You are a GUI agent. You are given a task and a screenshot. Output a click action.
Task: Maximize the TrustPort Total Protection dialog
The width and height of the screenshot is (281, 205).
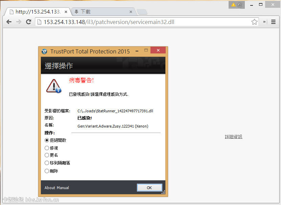click(x=146, y=50)
